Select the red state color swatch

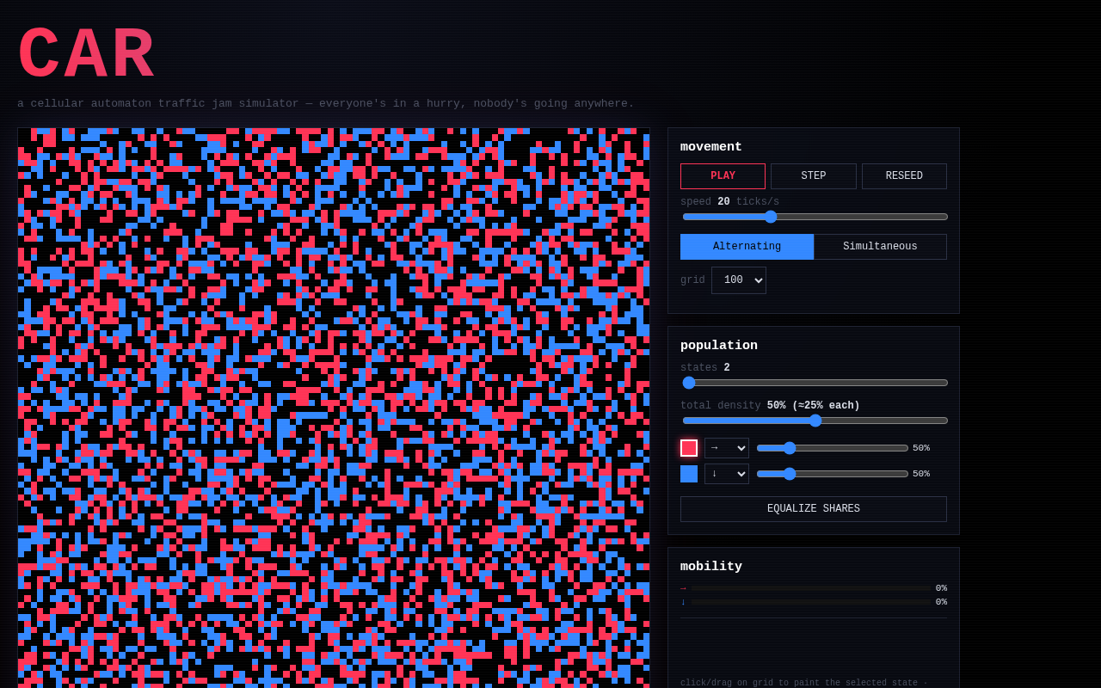[689, 448]
